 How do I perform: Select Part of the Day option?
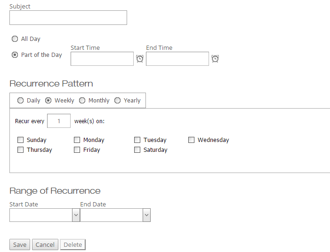[15, 55]
